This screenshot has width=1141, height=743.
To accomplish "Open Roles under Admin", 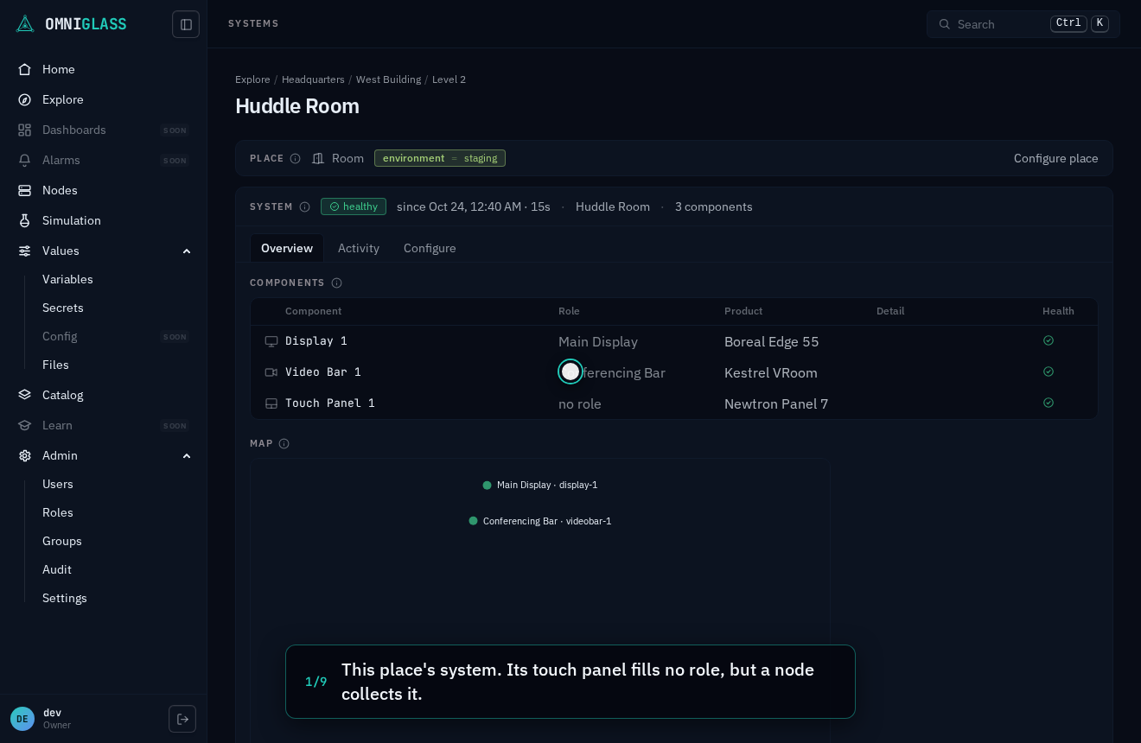I will click(x=58, y=512).
